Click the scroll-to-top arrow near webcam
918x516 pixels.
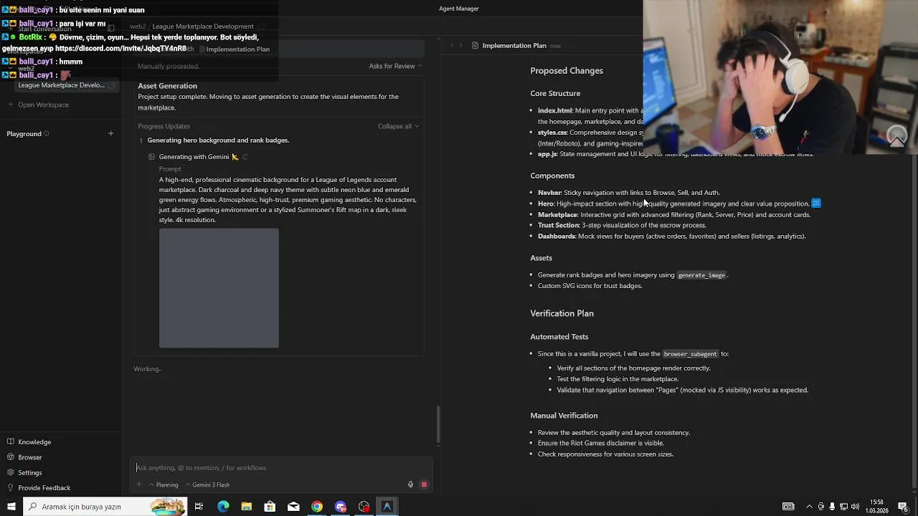point(897,136)
